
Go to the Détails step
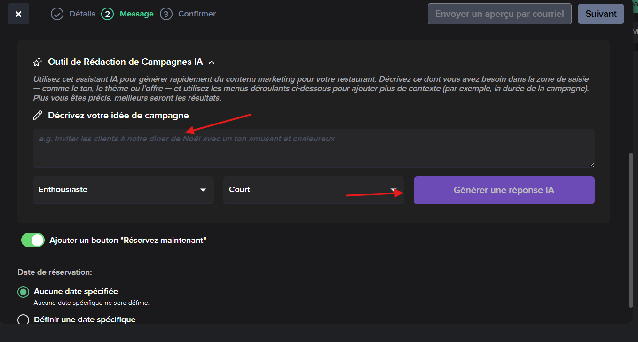[x=82, y=14]
